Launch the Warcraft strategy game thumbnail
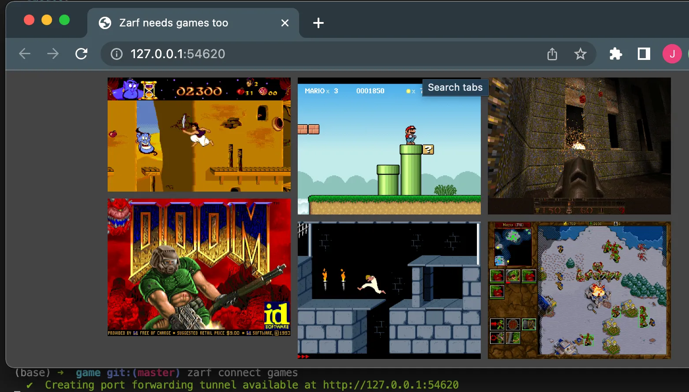 click(x=579, y=290)
